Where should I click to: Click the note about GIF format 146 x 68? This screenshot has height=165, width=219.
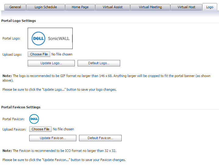[106, 78]
